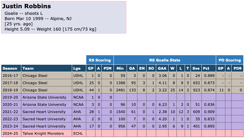Open Chicago Steel team in 2016-17 row
Screen dimensions: 245x139
click(x=35, y=75)
